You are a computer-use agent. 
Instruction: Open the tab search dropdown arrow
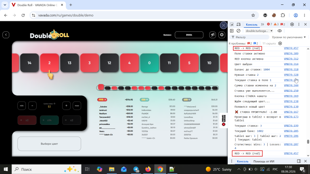coord(5,5)
